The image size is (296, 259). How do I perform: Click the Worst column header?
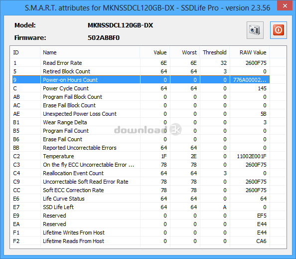point(184,52)
